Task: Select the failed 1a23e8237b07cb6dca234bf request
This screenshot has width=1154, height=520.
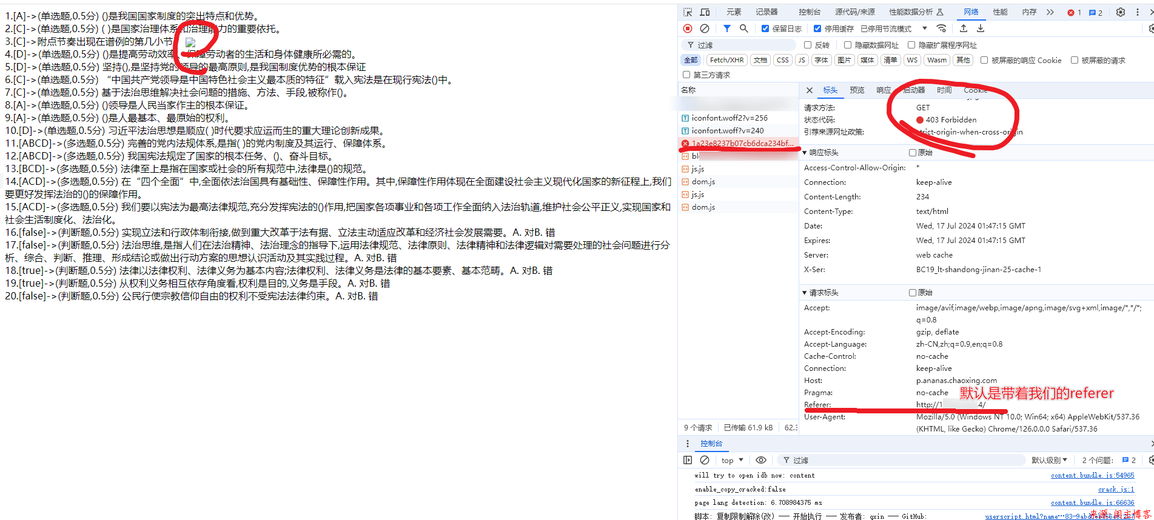Action: (738, 144)
